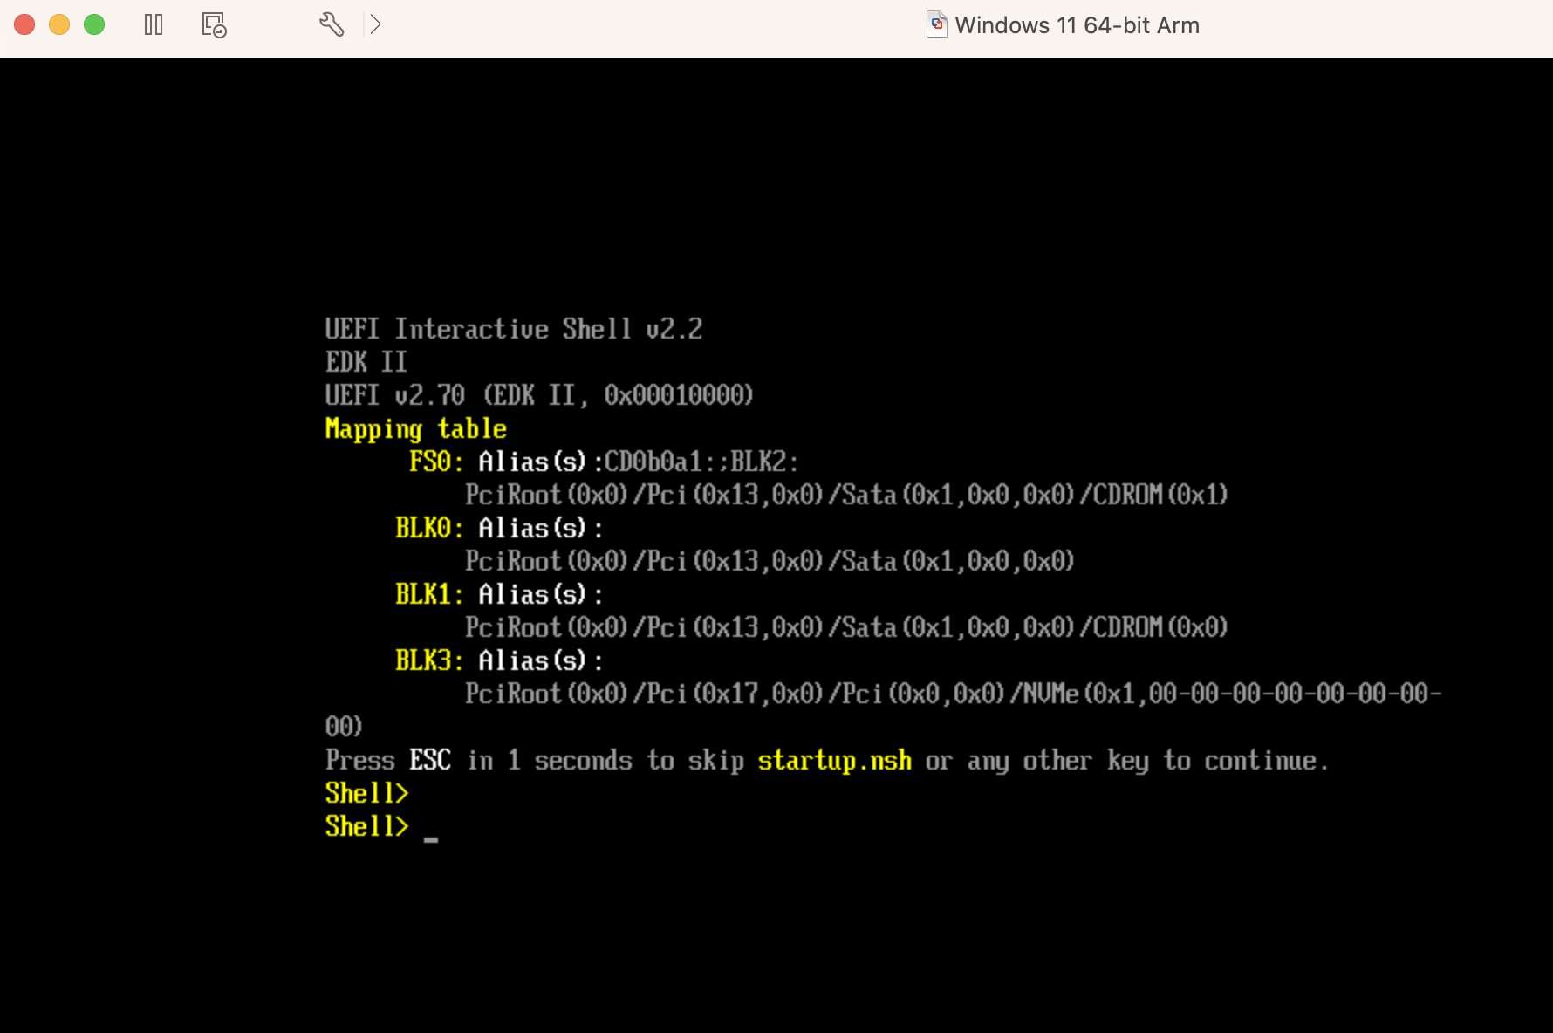Click the EDK II line under the shell title
Viewport: 1553px width, 1033px height.
366,362
